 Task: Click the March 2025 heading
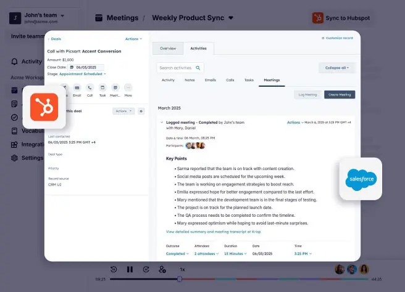pos(169,108)
